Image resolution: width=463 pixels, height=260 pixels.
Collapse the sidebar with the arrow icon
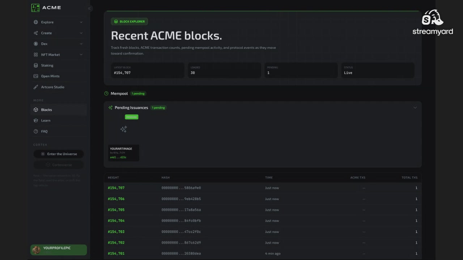(x=89, y=8)
